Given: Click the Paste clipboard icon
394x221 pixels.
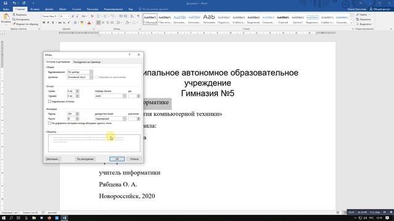Looking at the screenshot, I should click(x=6, y=17).
